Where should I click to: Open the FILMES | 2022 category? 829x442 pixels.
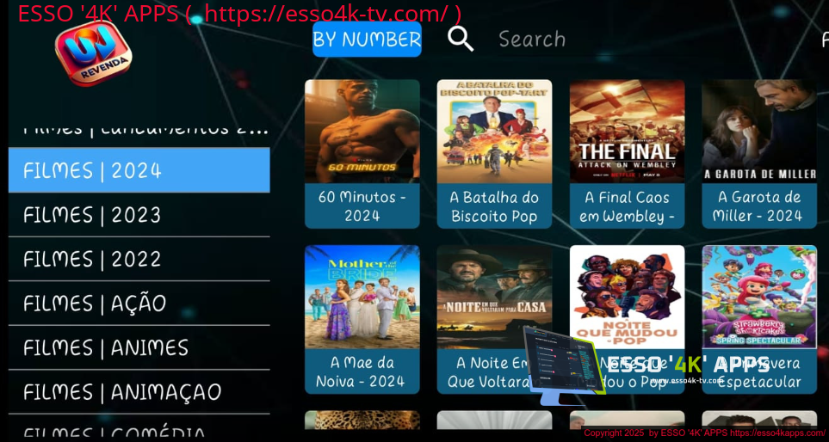(139, 260)
